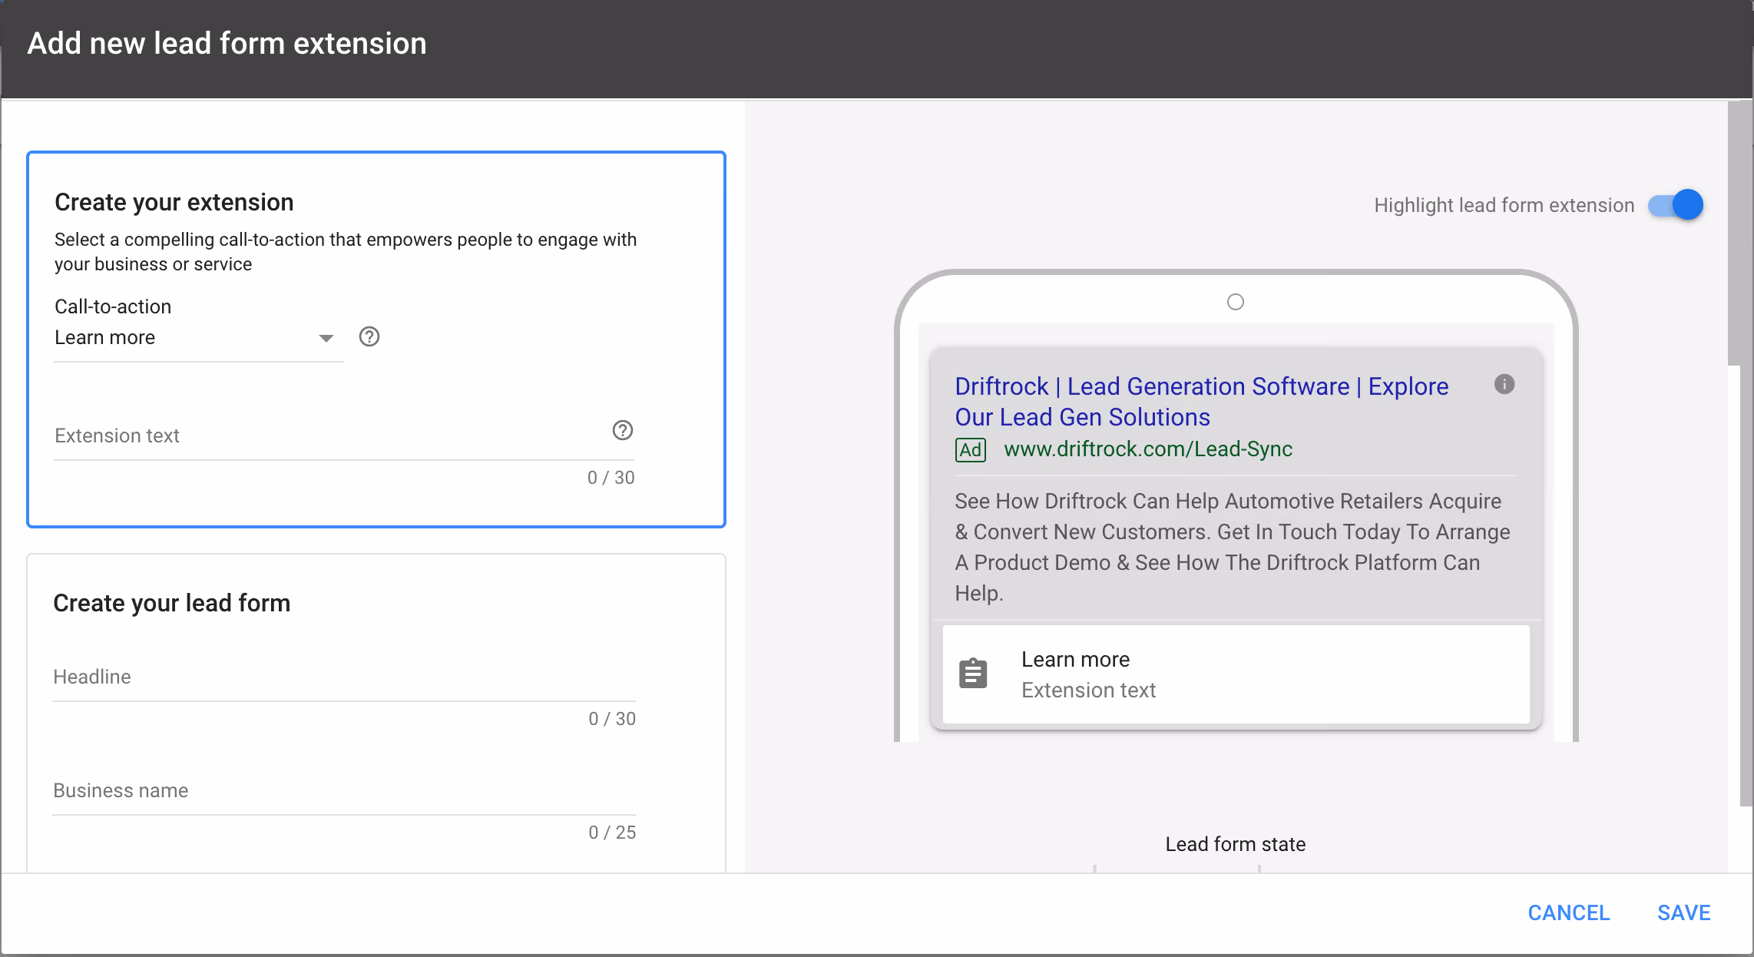Focus the Headline input field
The width and height of the screenshot is (1754, 957).
344,677
